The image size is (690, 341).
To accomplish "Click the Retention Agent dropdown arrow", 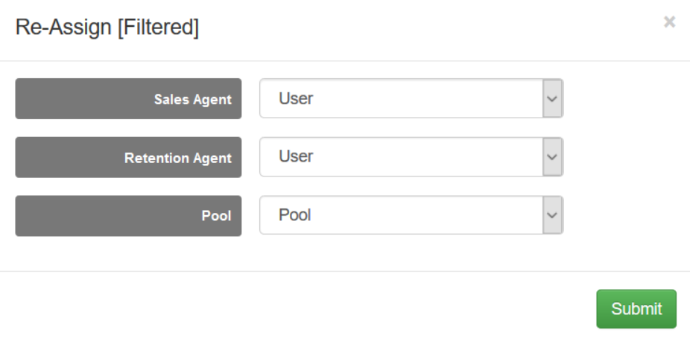I will click(552, 156).
